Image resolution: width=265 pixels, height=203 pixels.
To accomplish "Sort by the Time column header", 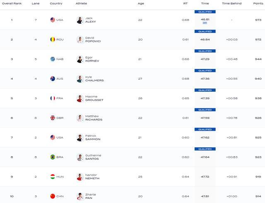I will pos(205,3).
